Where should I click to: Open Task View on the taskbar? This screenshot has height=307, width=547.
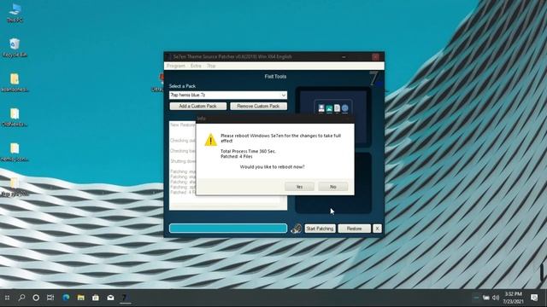point(50,298)
